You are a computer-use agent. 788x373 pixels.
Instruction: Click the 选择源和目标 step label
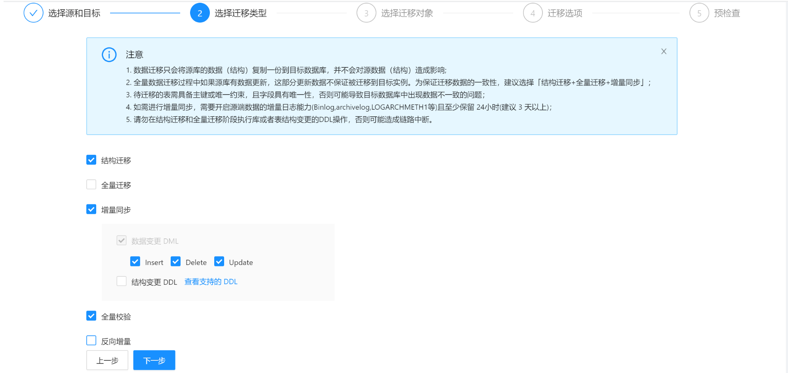(74, 13)
